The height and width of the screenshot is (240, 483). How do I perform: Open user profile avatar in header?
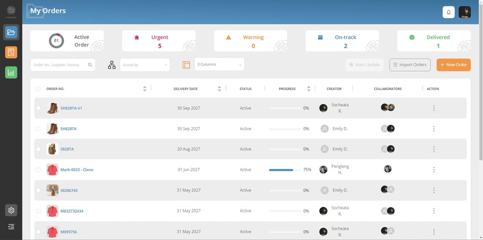click(x=465, y=12)
